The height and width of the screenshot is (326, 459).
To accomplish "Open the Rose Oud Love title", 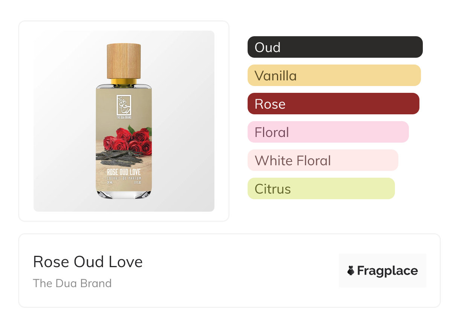I will (88, 262).
